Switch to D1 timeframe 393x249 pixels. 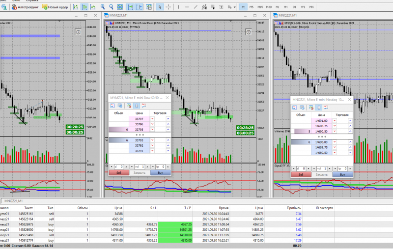pyautogui.click(x=294, y=7)
